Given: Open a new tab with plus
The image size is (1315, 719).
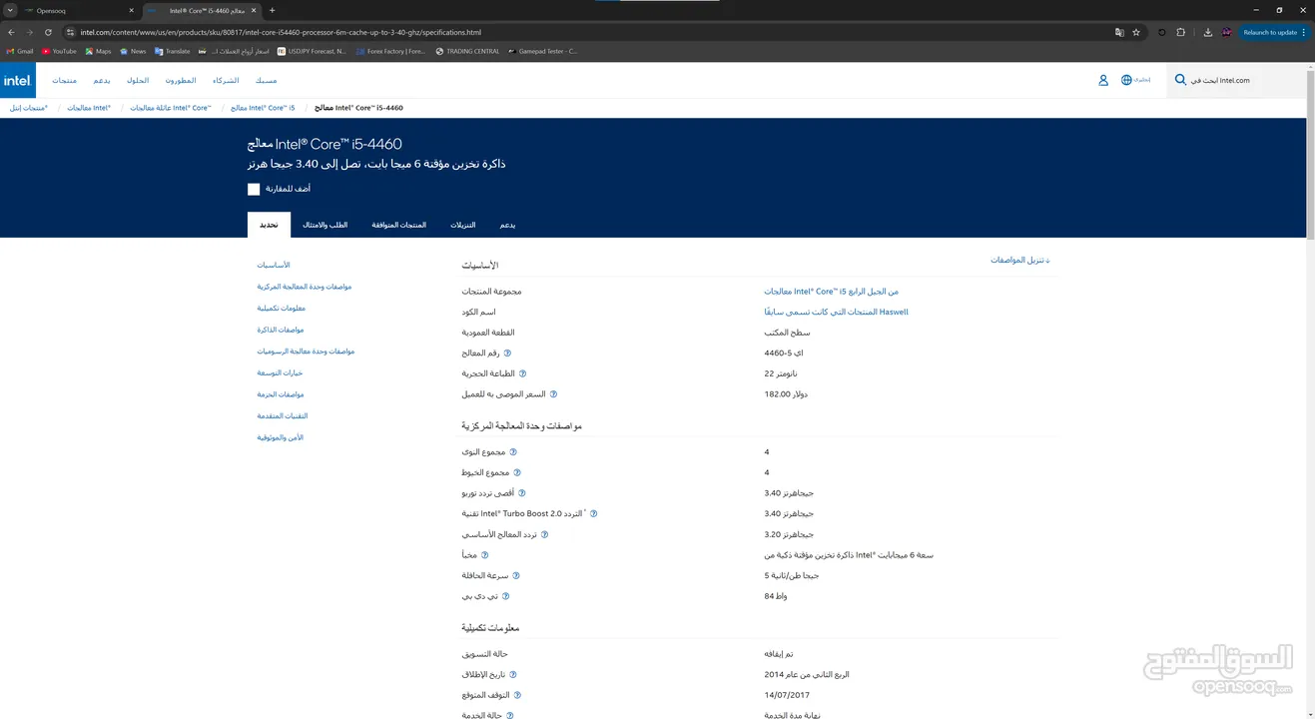Looking at the screenshot, I should [x=273, y=11].
